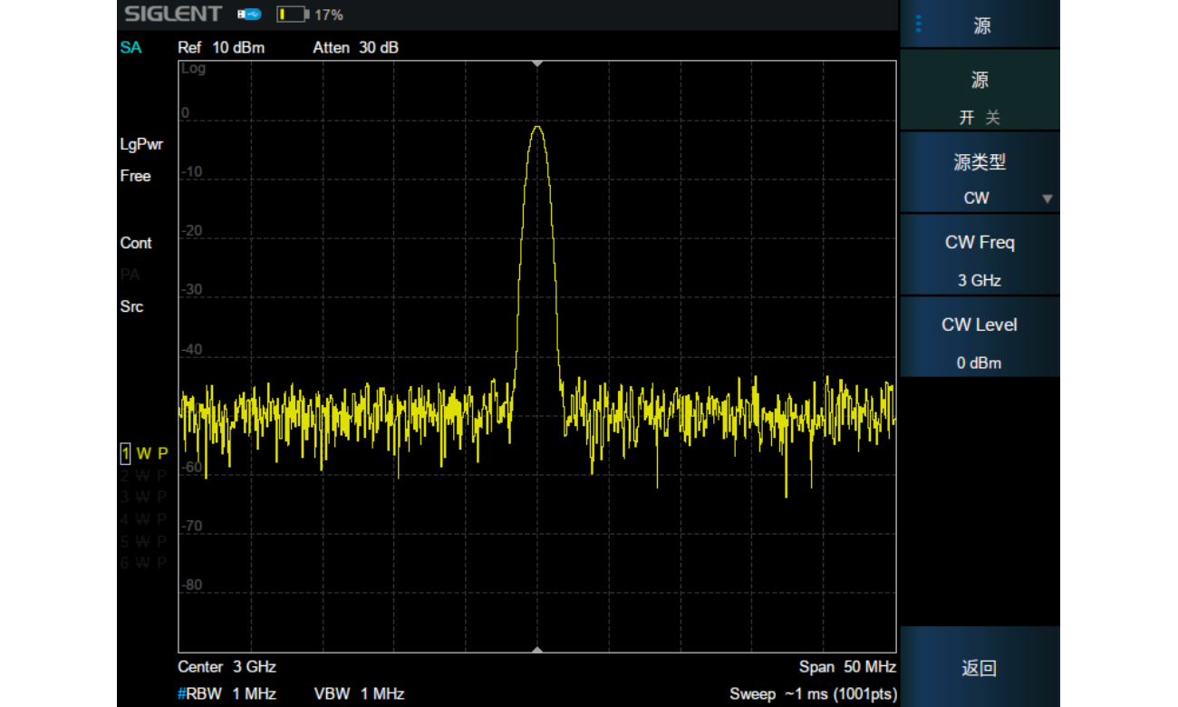Click the Src source indicator label
The image size is (1178, 707).
pos(131,306)
